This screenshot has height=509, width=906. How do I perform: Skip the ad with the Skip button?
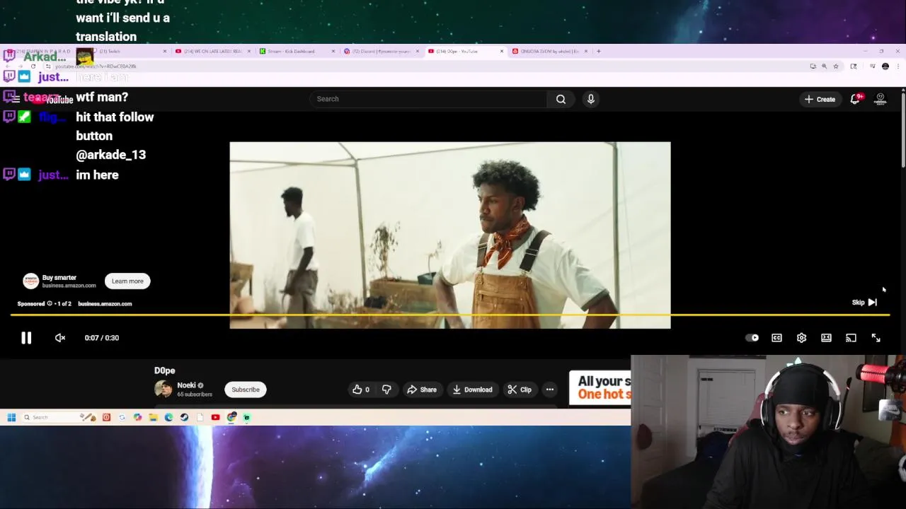[x=864, y=303]
